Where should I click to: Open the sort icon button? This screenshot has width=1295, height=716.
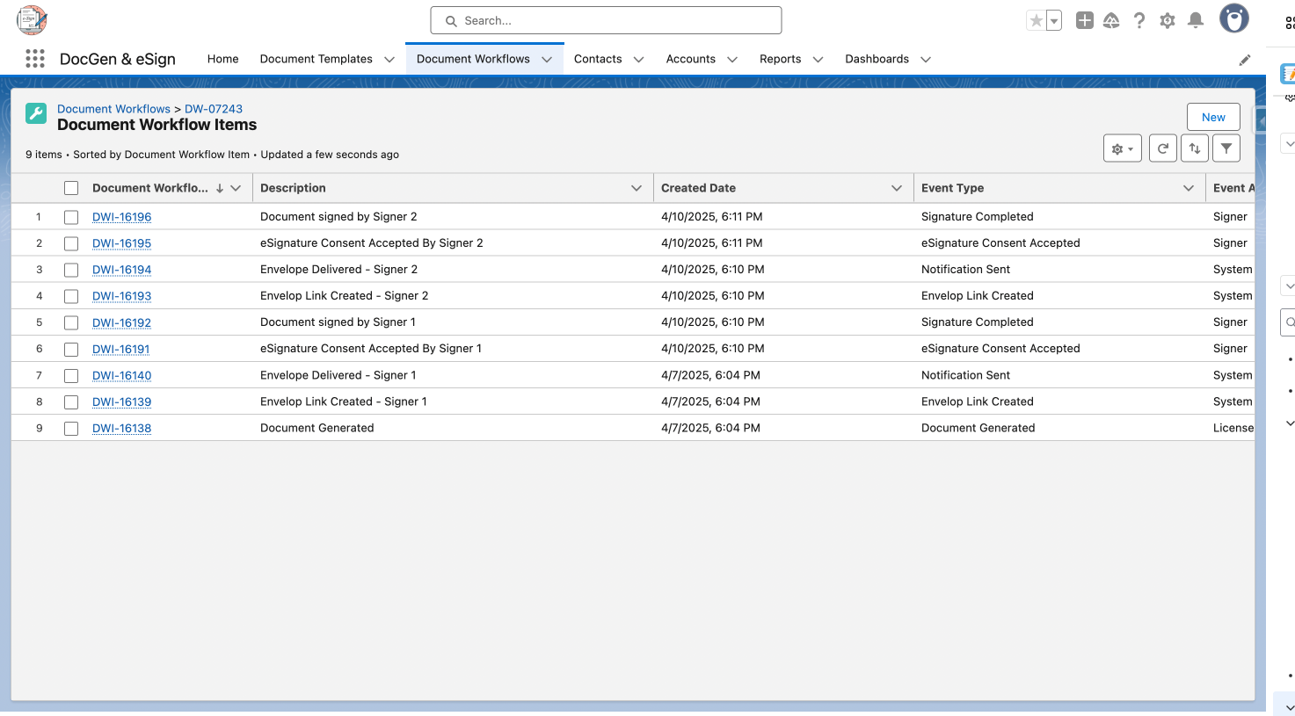[1195, 148]
